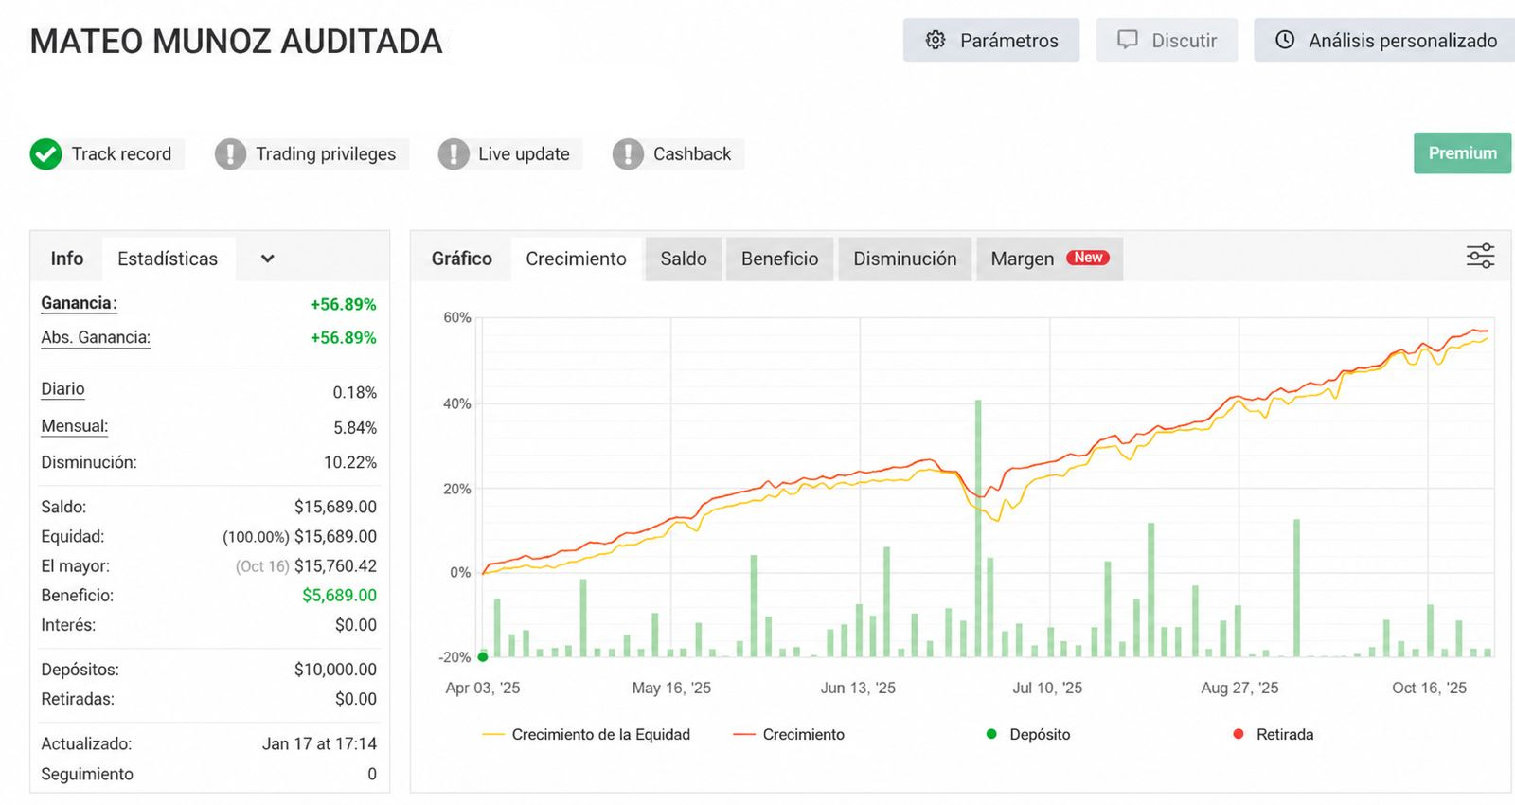The height and width of the screenshot is (805, 1515).
Task: Click the exclamation icon beside Live update
Action: pos(454,153)
